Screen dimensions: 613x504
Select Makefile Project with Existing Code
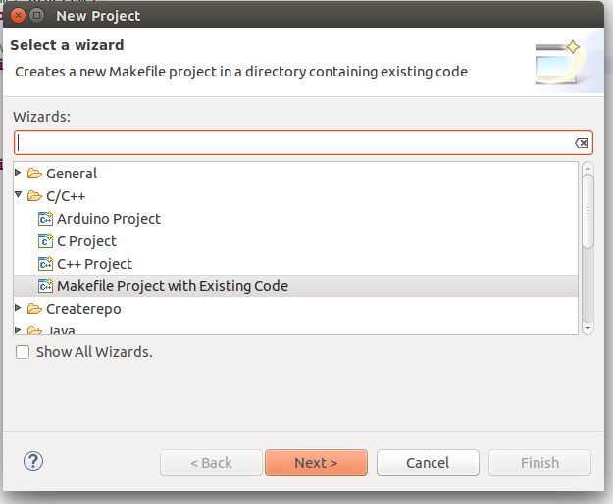[x=173, y=286]
